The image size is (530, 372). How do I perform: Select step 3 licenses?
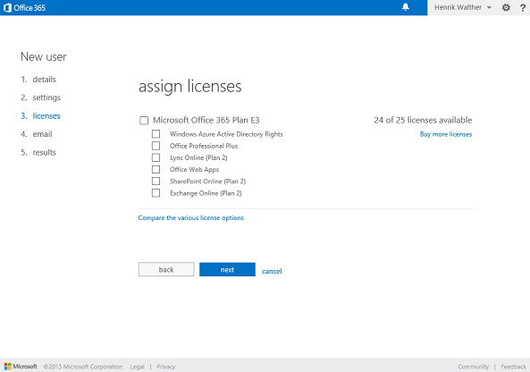pos(40,116)
